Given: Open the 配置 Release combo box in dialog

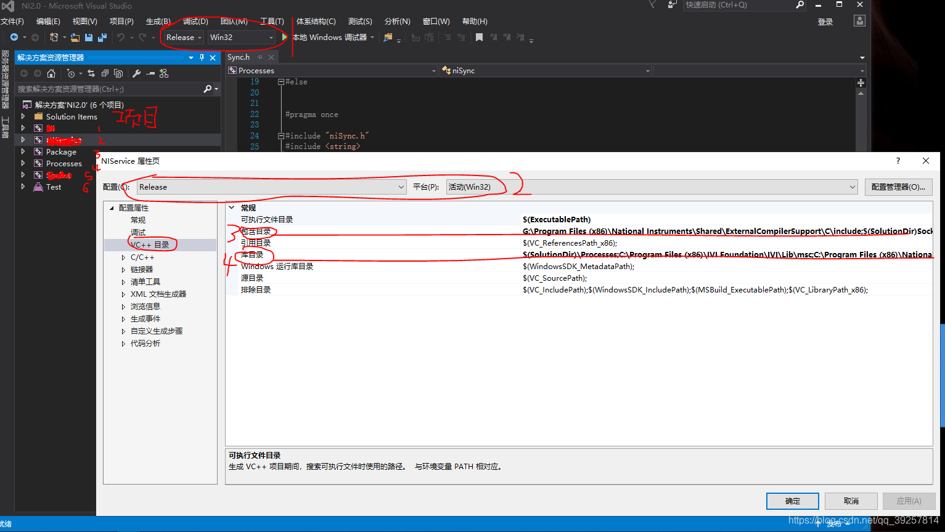Looking at the screenshot, I should tap(271, 187).
